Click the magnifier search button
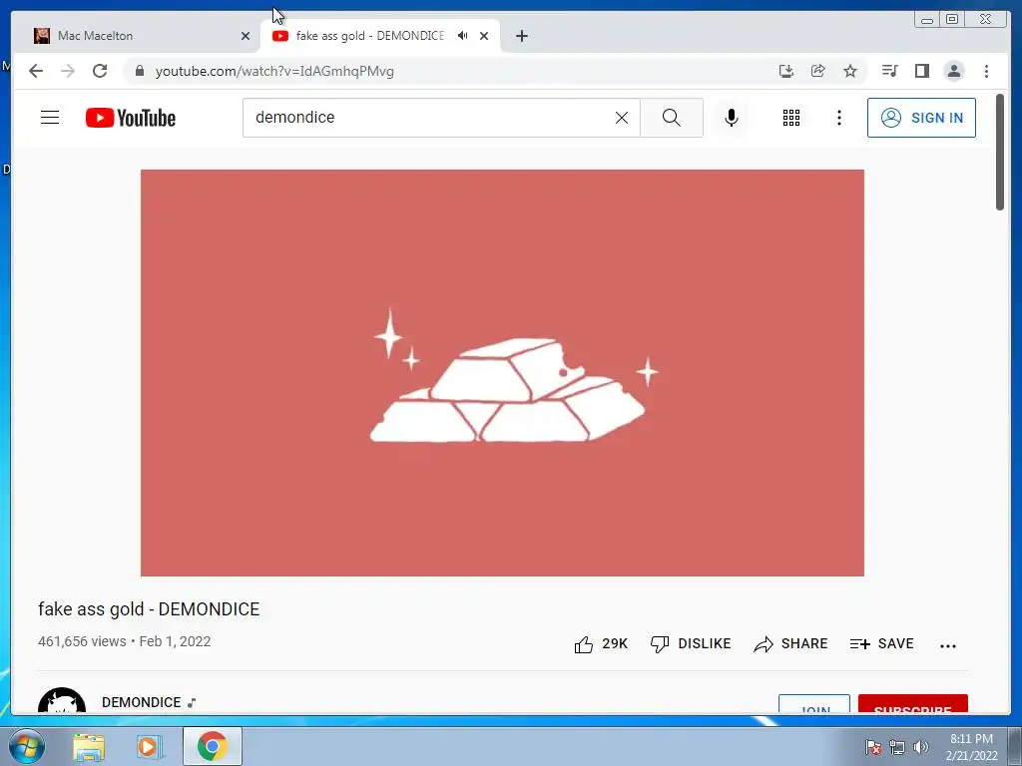Image resolution: width=1022 pixels, height=766 pixels. [x=672, y=118]
